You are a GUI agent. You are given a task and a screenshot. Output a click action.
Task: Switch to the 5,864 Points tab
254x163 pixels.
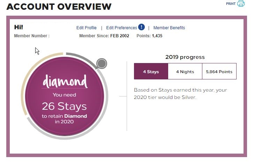219,71
